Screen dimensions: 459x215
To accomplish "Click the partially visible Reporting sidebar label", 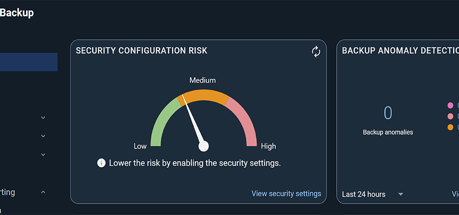I will tap(8, 192).
